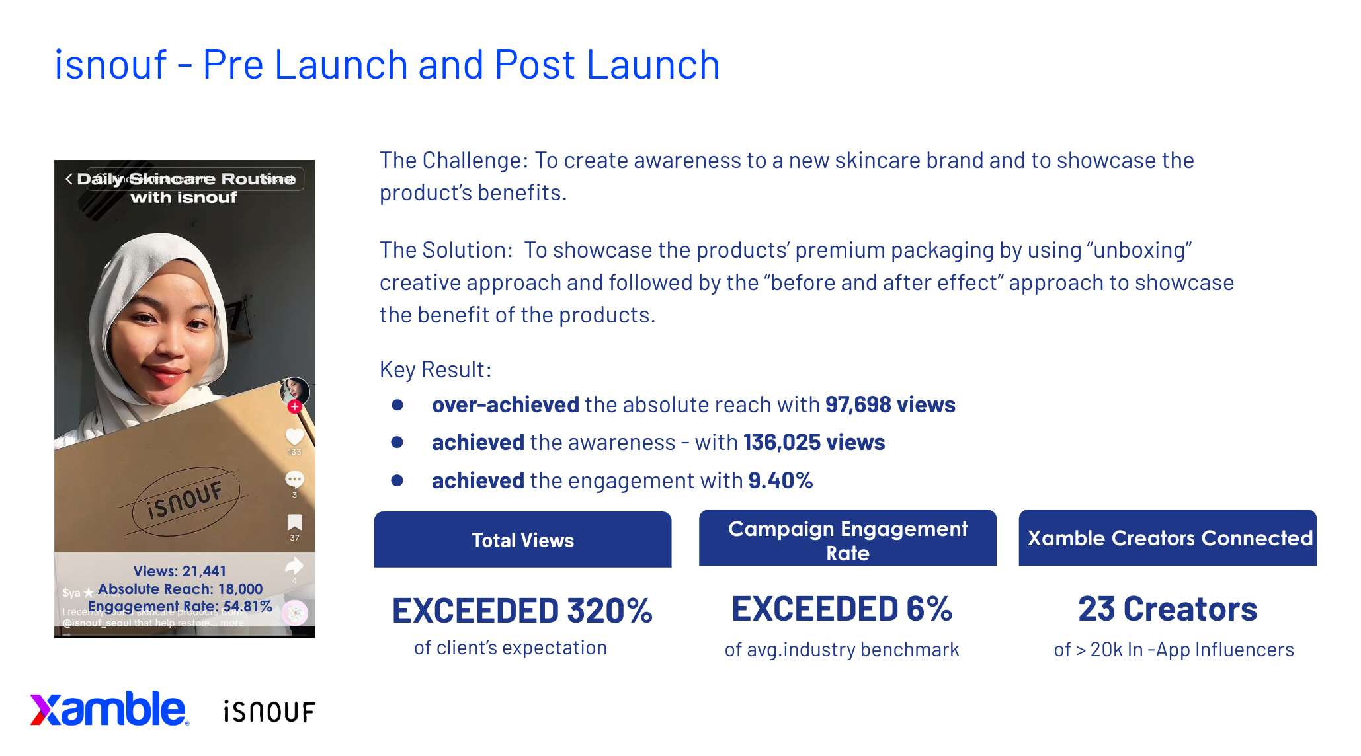
Task: Tap the red follow plus badge
Action: pos(295,406)
